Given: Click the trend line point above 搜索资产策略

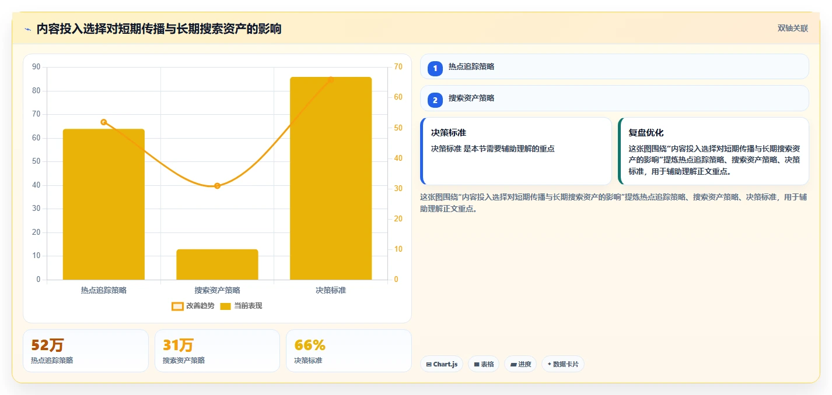Looking at the screenshot, I should click(217, 186).
